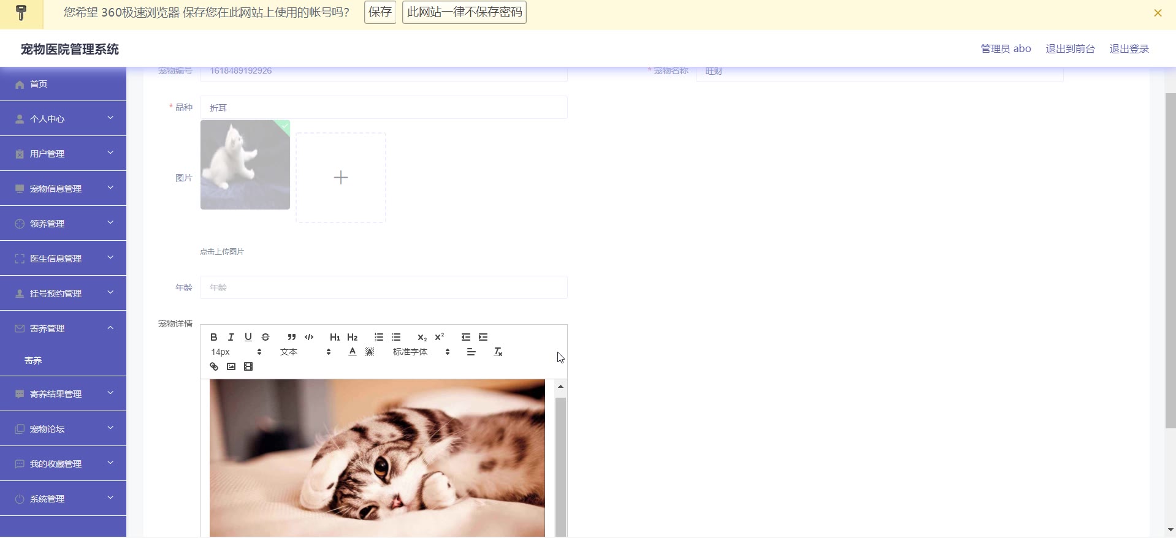This screenshot has width=1176, height=538.
Task: Click editor scrollbar up arrow
Action: click(560, 387)
